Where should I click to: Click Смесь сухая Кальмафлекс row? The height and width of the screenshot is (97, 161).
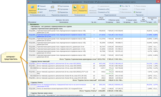point(93,95)
